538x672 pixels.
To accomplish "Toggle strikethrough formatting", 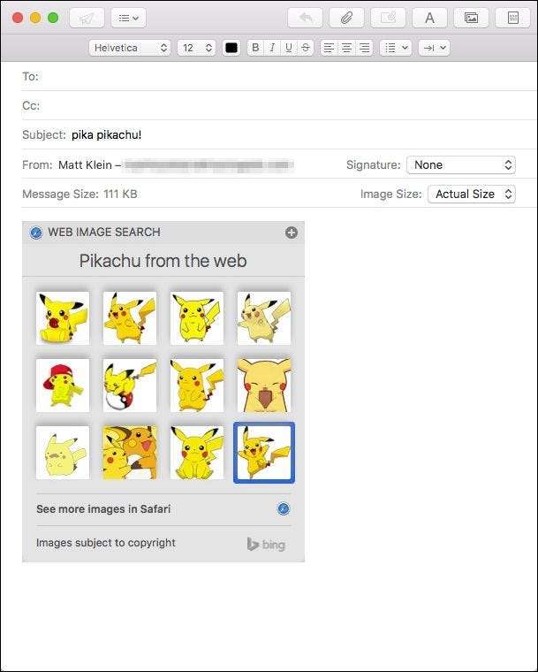I will point(305,48).
